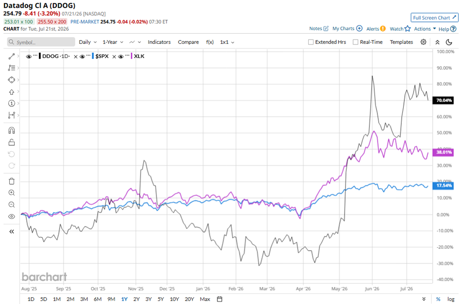
Task: Open the Templates menu
Action: [x=401, y=42]
